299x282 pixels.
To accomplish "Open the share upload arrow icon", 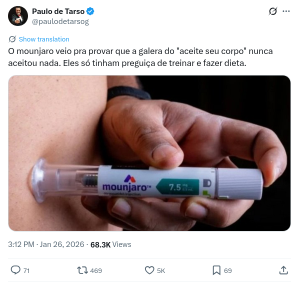I will pyautogui.click(x=283, y=270).
